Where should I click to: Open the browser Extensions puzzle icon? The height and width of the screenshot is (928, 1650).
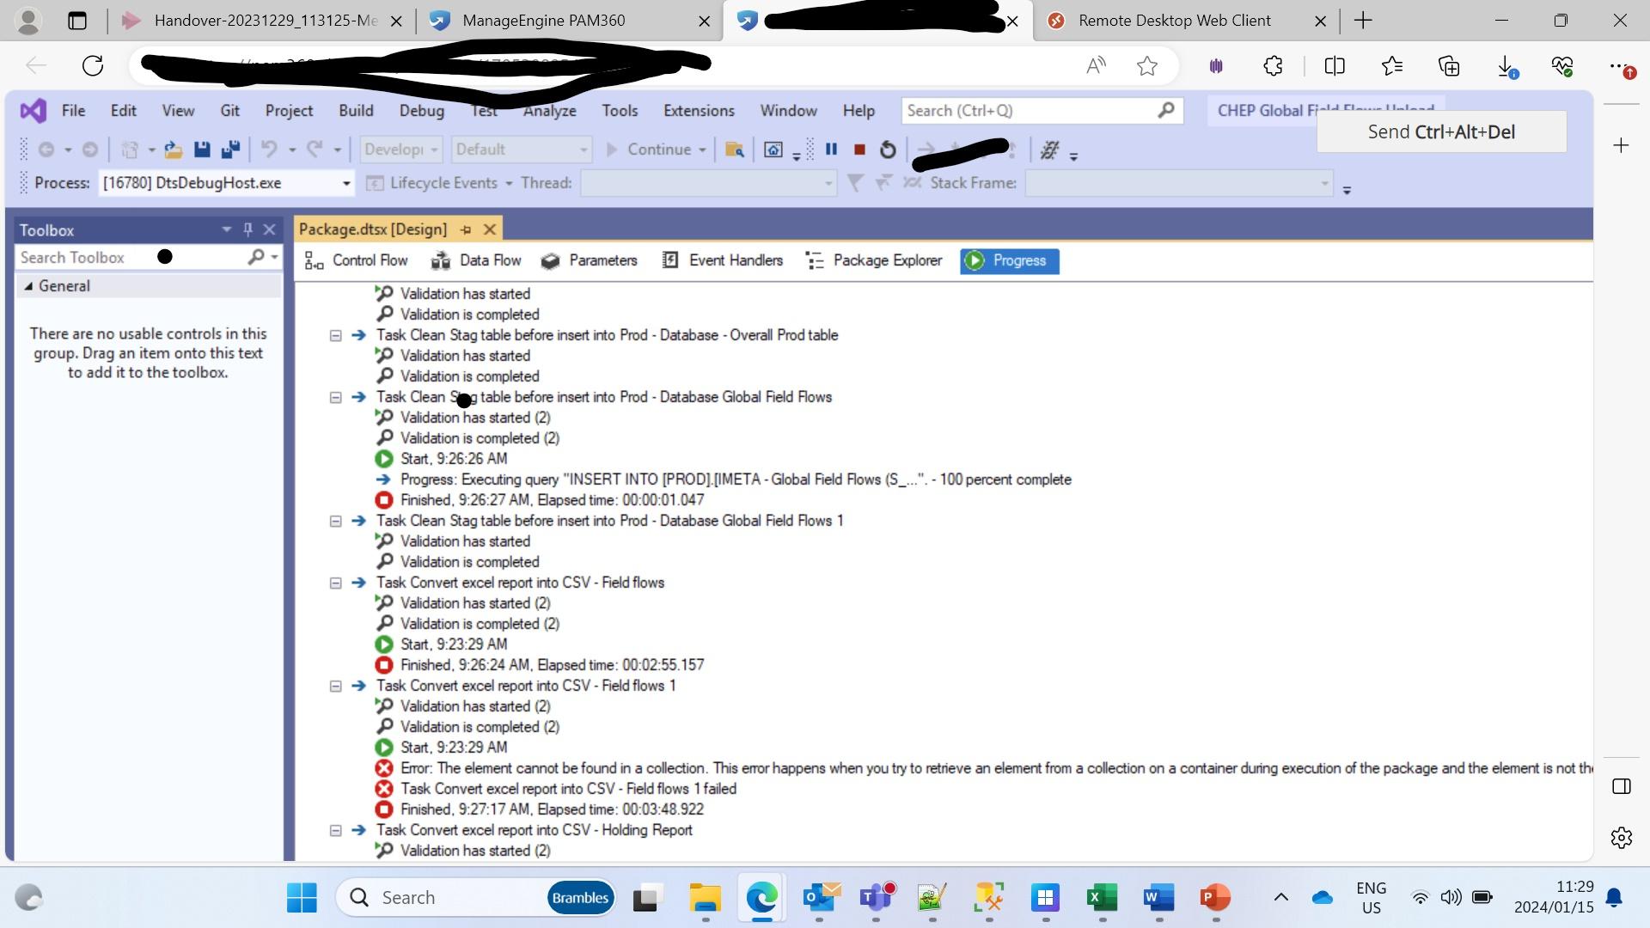click(x=1273, y=66)
